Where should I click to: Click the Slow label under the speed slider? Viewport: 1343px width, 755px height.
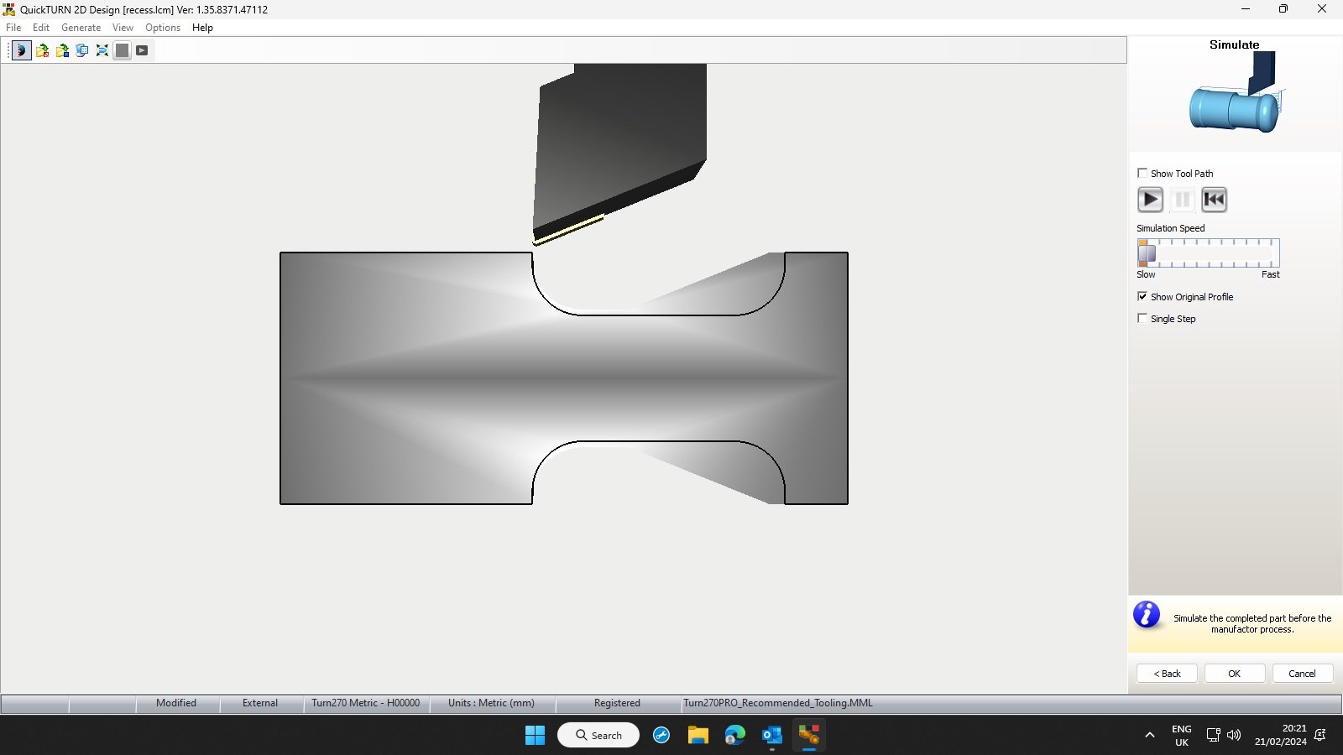tap(1146, 274)
